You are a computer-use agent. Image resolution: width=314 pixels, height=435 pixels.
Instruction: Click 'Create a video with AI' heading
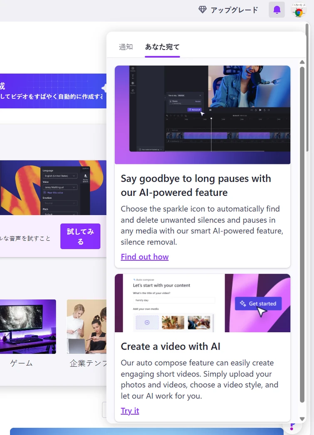[171, 346]
